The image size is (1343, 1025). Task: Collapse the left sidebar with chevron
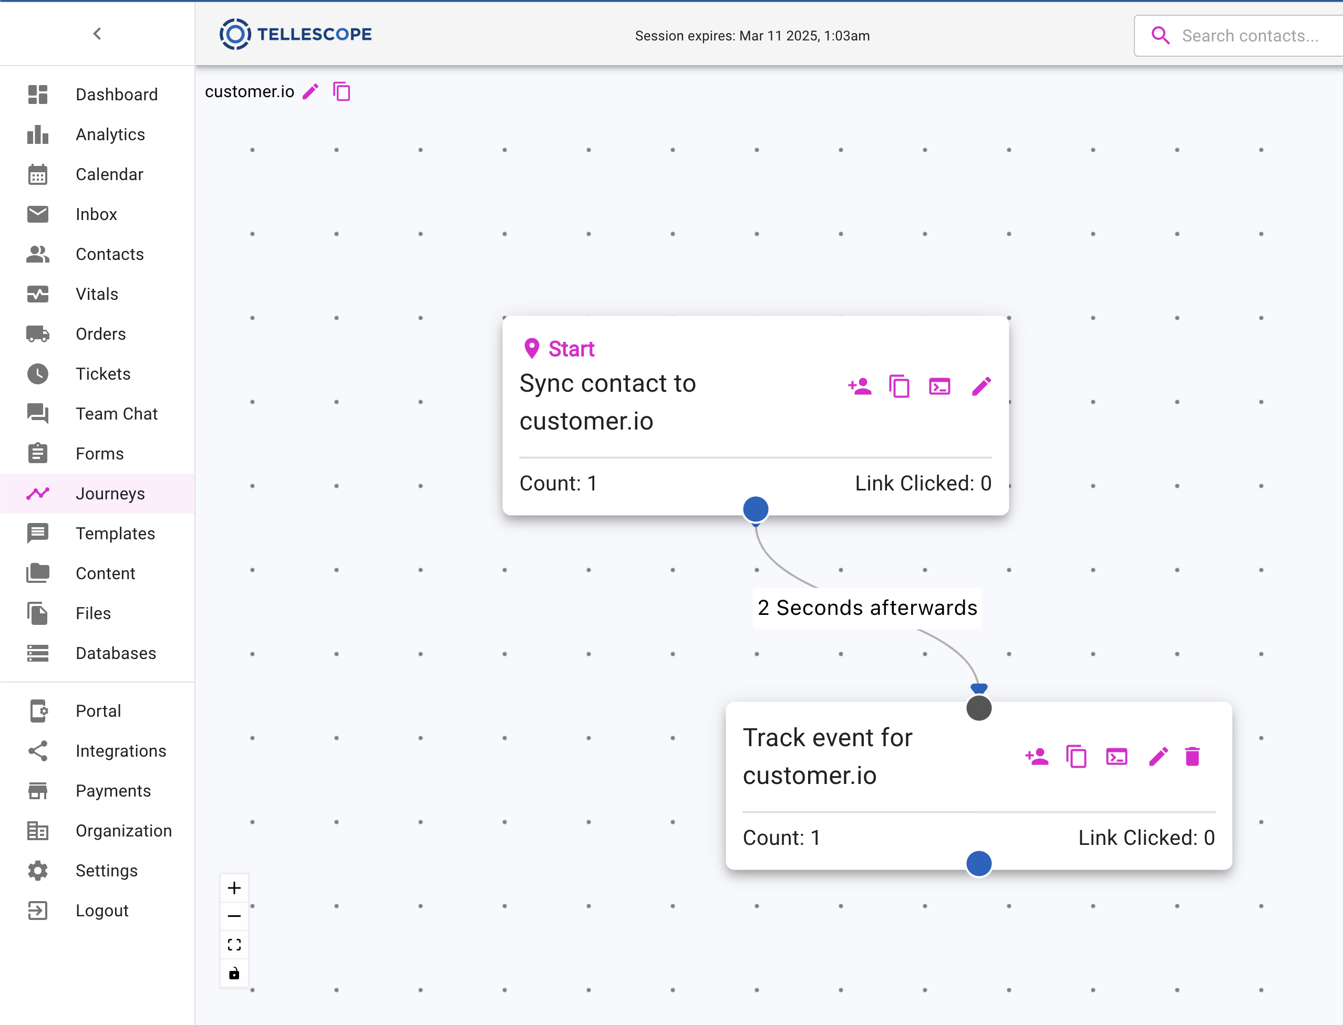pos(97,34)
